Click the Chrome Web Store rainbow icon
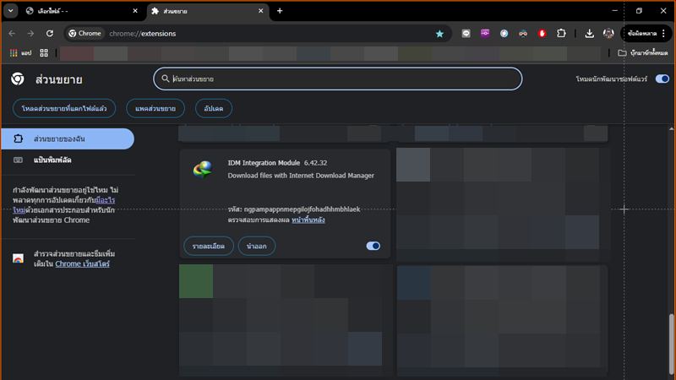Screen dimensions: 676x380 click(x=18, y=258)
